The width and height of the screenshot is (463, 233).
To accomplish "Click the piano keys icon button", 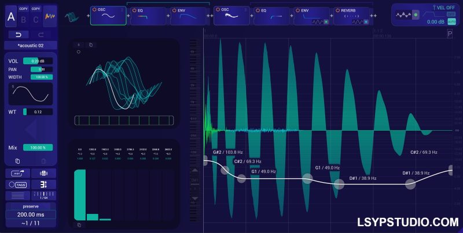I will coord(44,184).
